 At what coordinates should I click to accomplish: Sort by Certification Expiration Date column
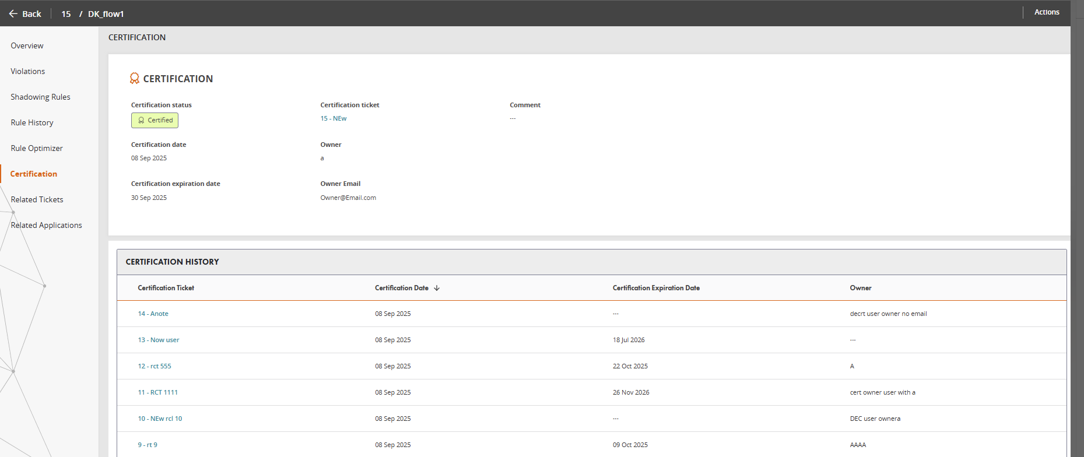tap(655, 288)
